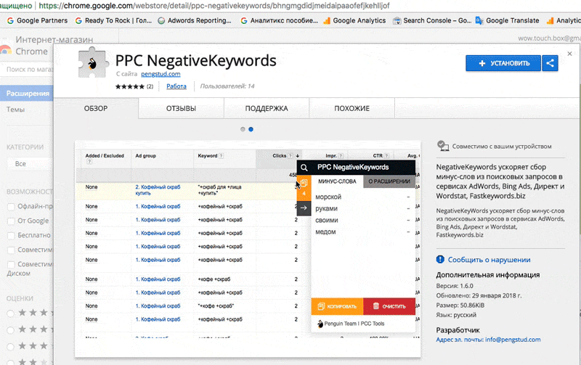Screen dimensions: 581x365
Task: Open the Search Console bookmark
Action: [432, 21]
